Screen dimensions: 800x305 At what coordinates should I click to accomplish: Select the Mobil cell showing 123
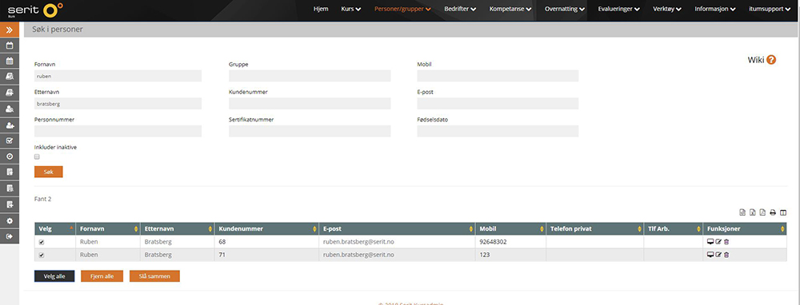510,255
